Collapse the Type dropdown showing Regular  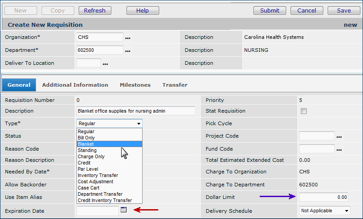tap(139, 123)
